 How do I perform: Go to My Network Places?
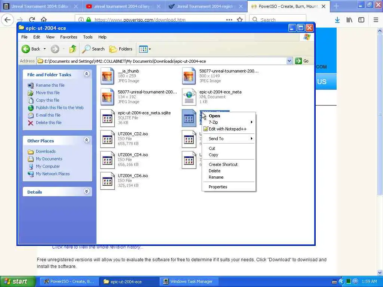tap(52, 174)
